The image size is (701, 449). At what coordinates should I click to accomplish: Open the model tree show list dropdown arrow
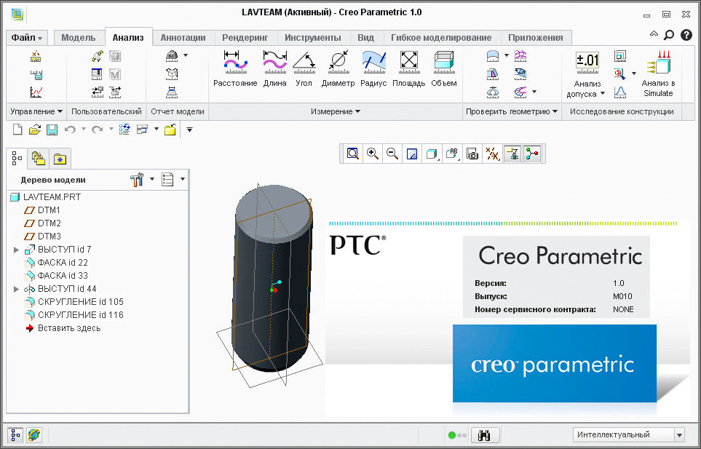183,180
